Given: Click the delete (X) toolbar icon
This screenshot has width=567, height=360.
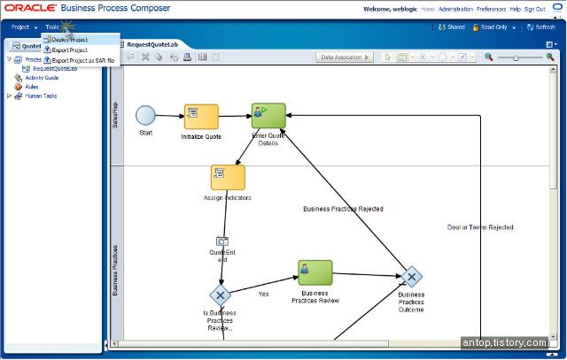Looking at the screenshot, I should tap(145, 57).
